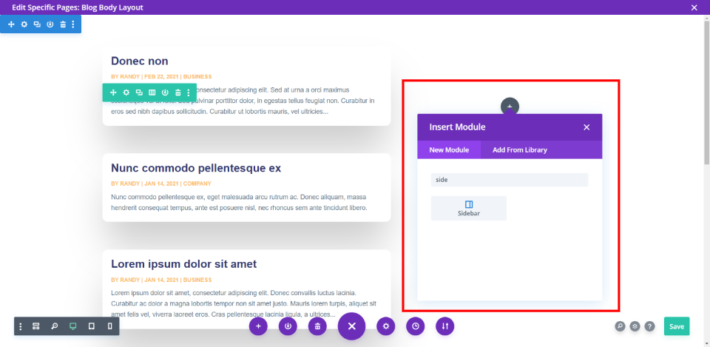Screen dimensions: 710x347
Task: Select tablet view mode
Action: [91, 326]
